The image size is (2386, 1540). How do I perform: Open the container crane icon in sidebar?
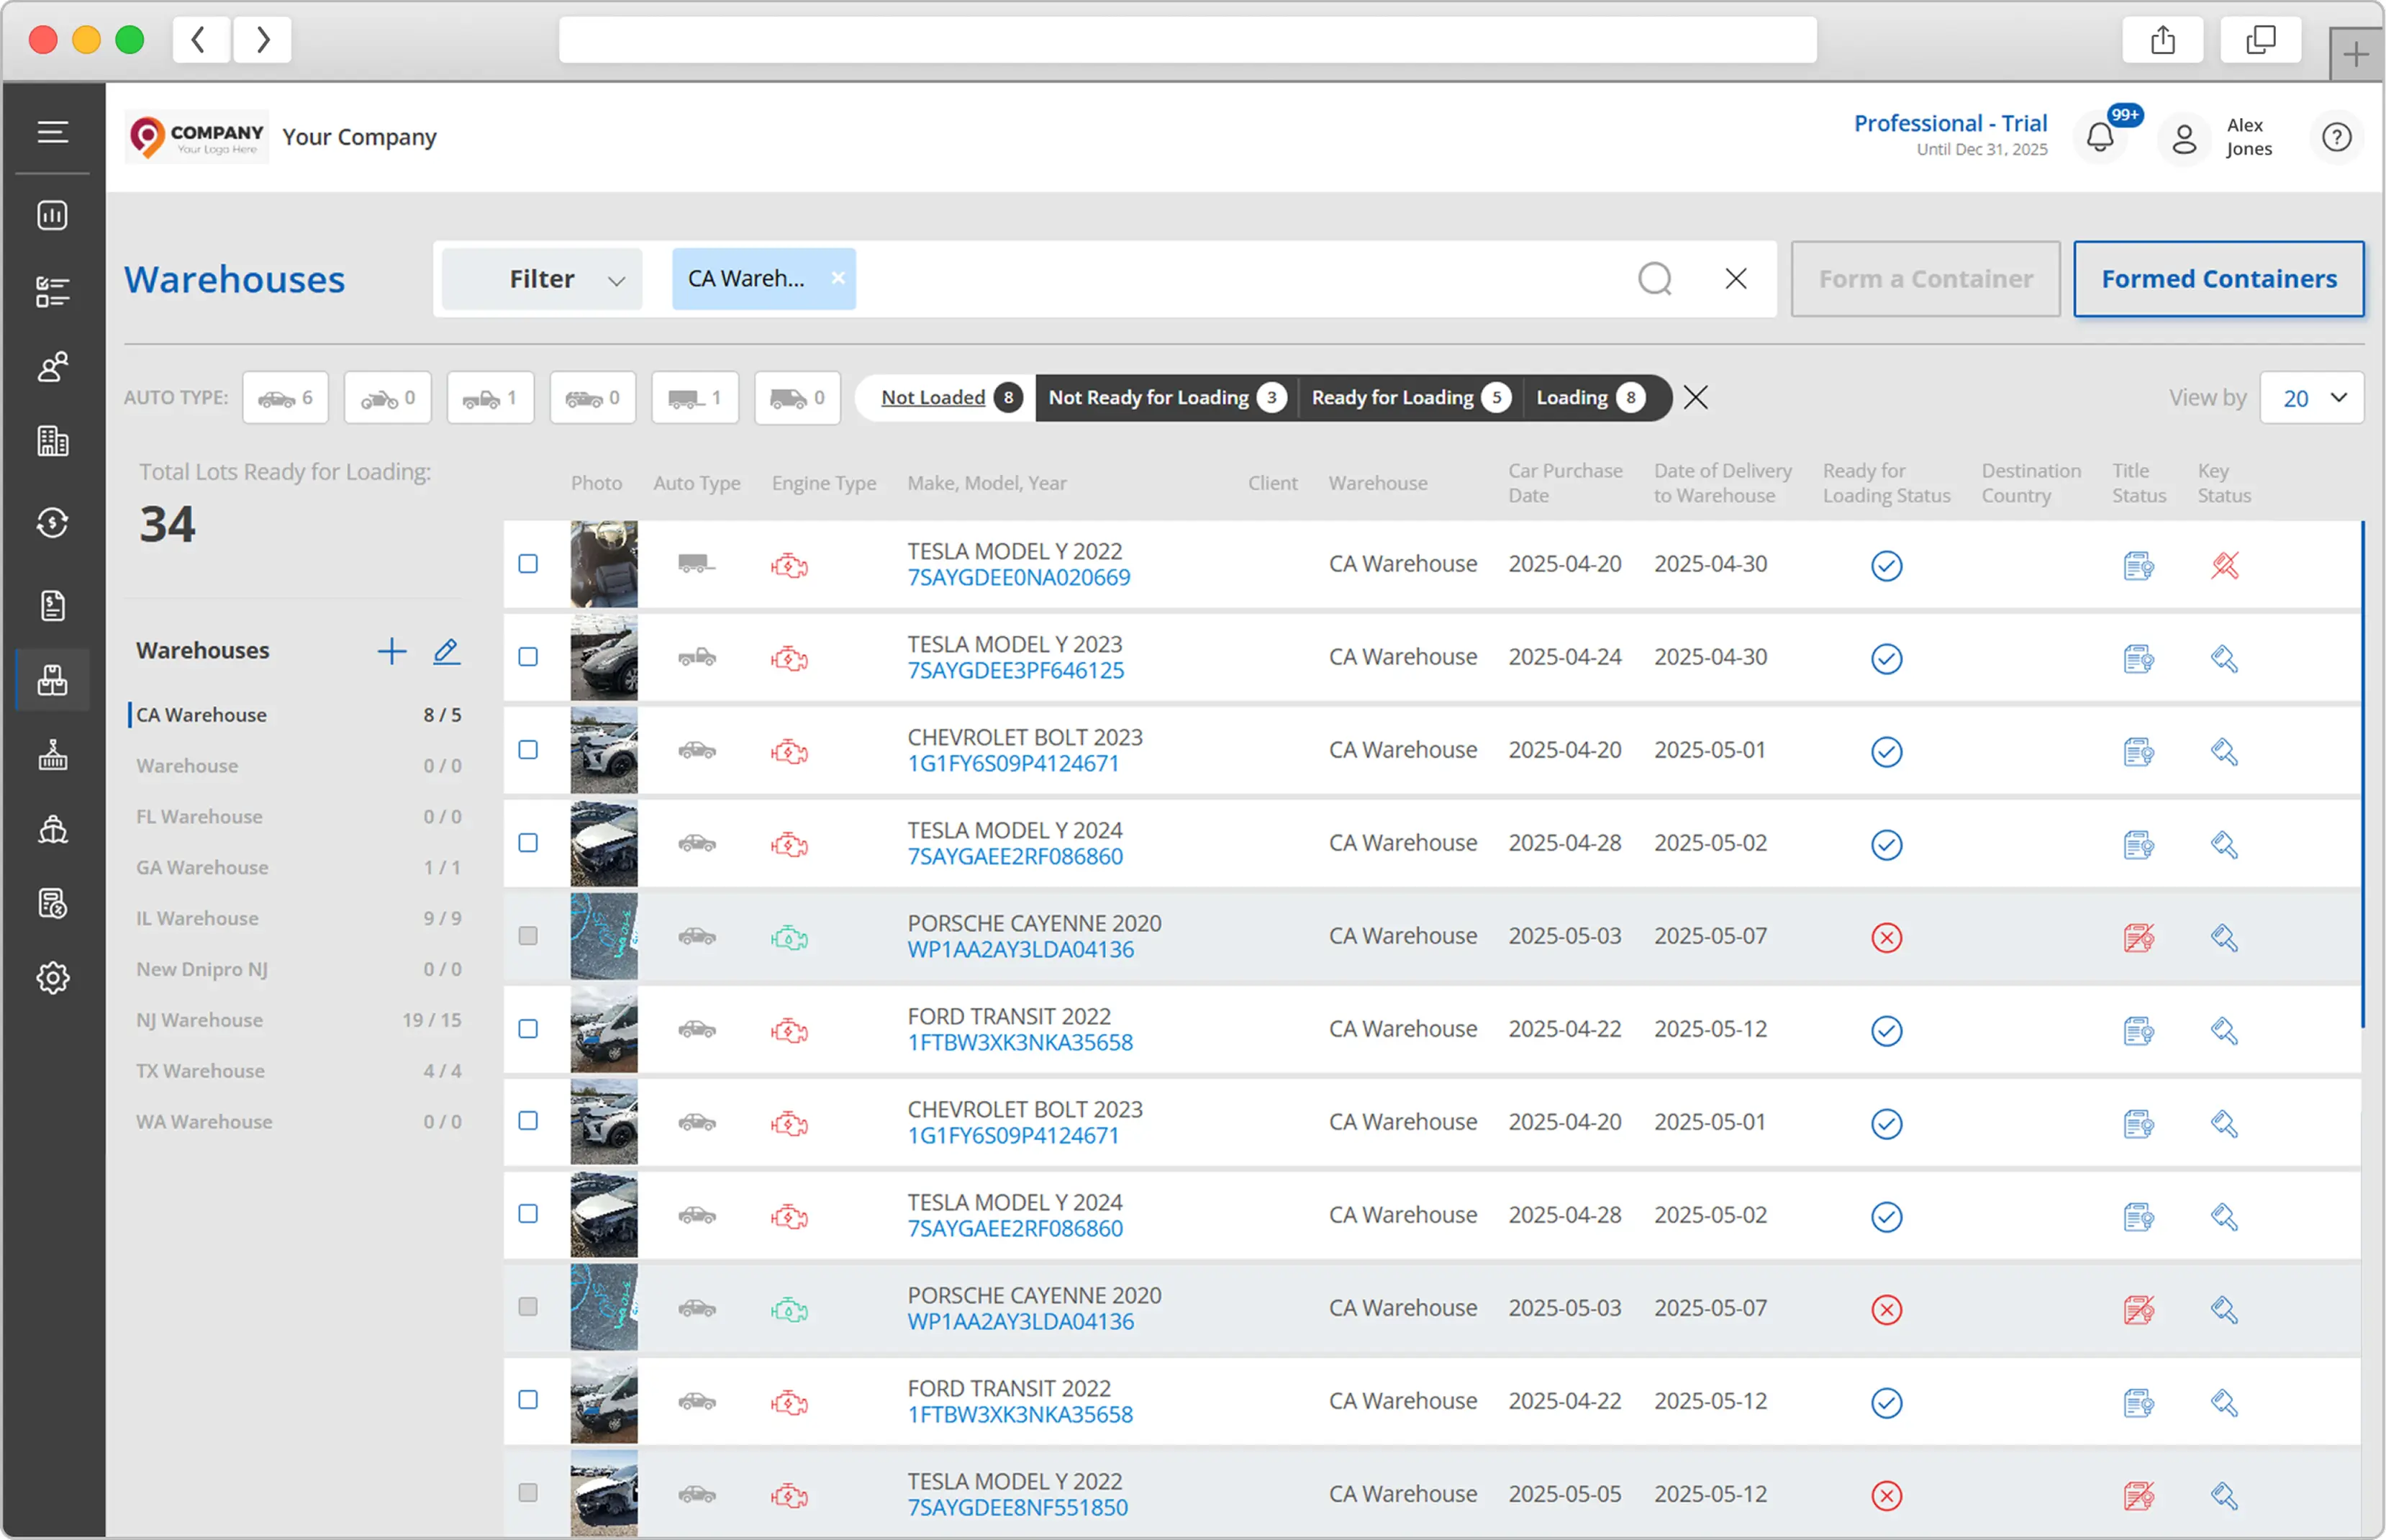(53, 756)
